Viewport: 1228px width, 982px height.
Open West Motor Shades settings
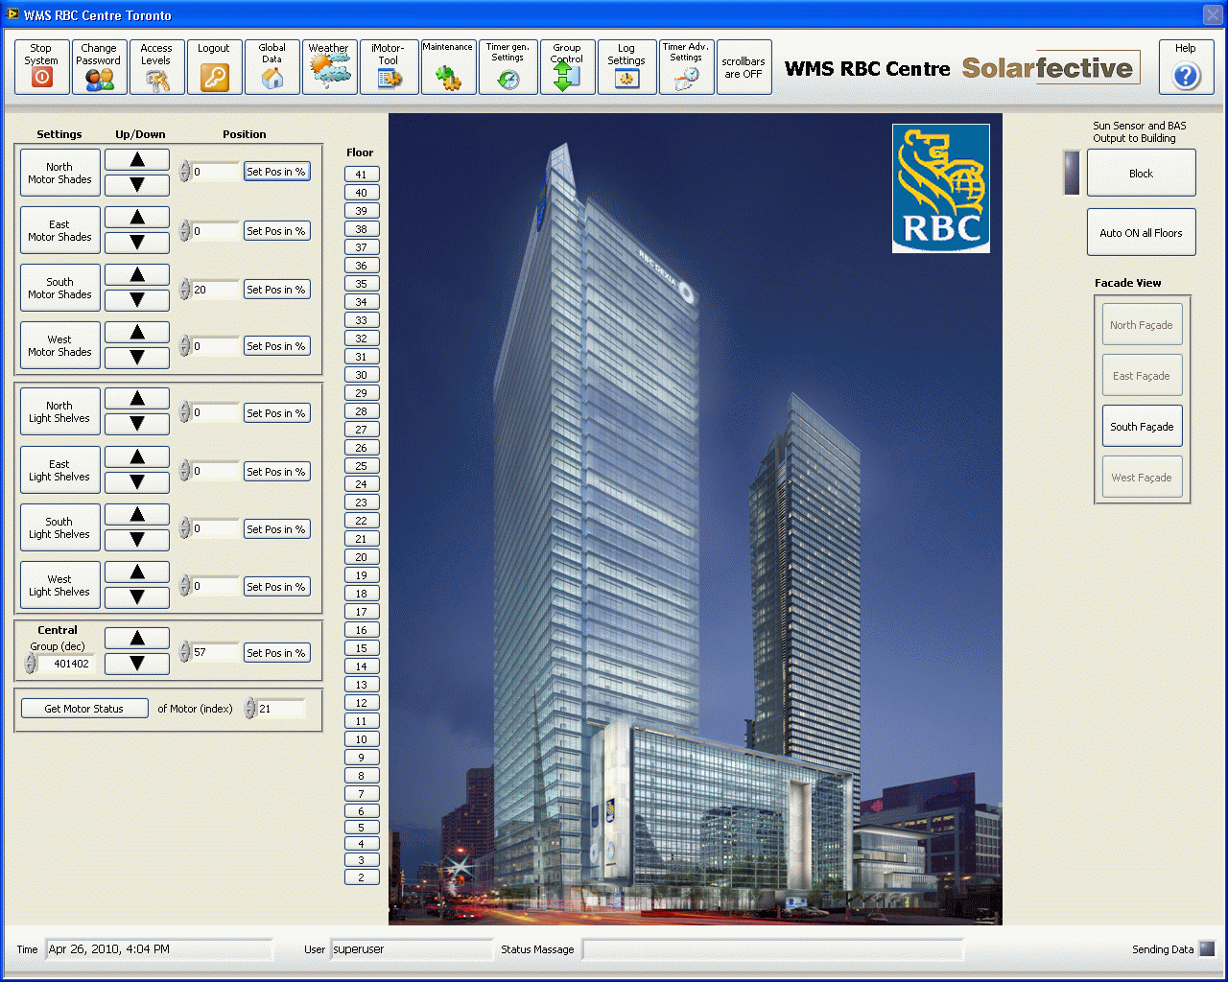[60, 345]
